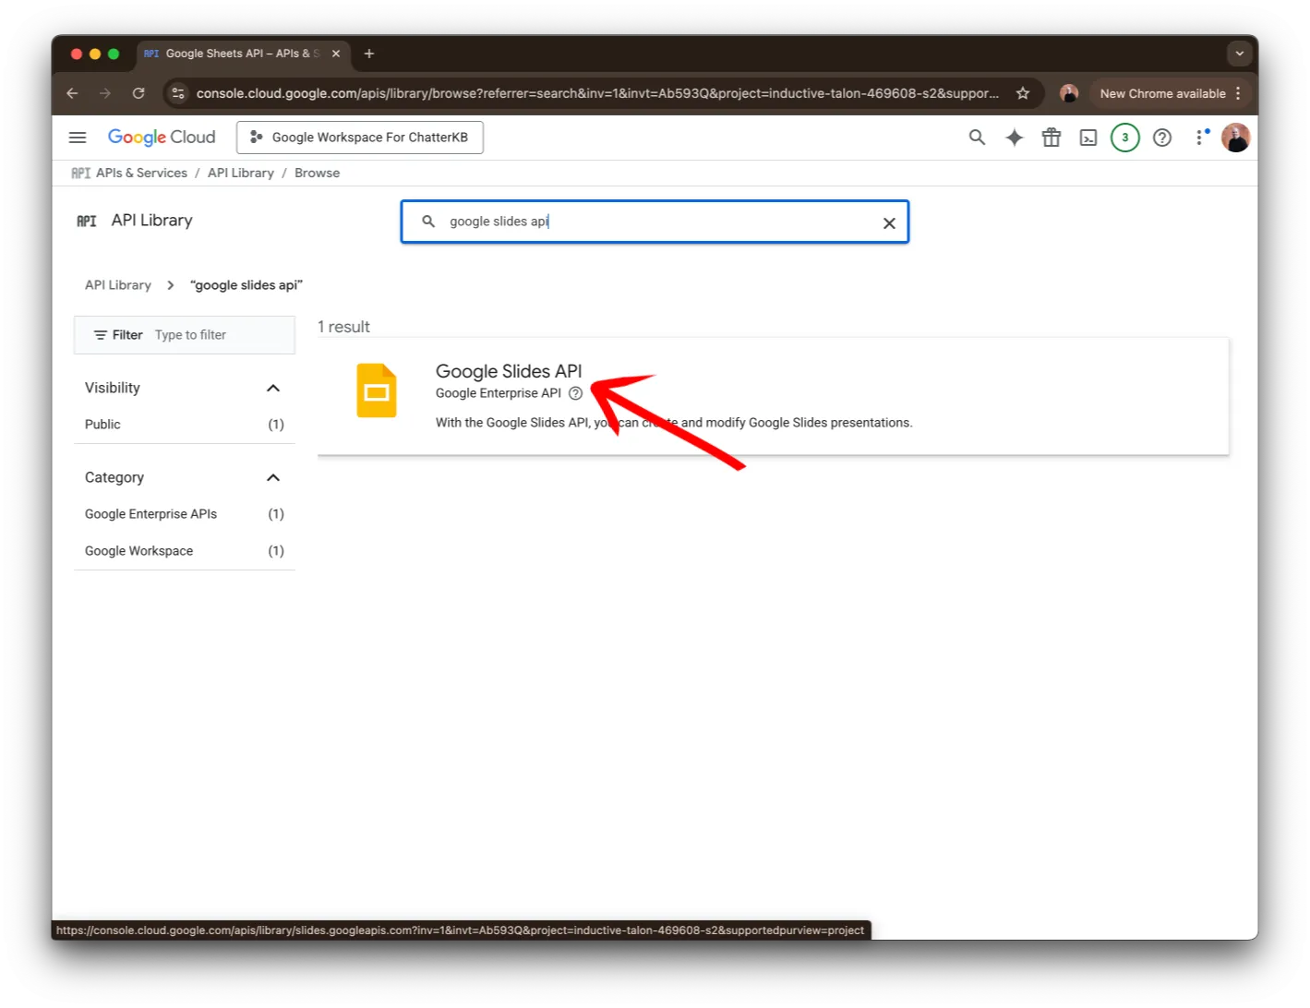The height and width of the screenshot is (1008, 1310).
Task: Click the search magnifier in top bar
Action: (x=977, y=138)
